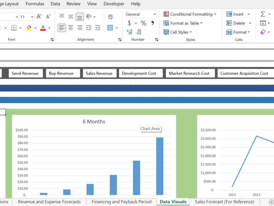274x206 pixels.
Task: Select the tallest bar in 6 Months chart
Action: click(x=160, y=166)
